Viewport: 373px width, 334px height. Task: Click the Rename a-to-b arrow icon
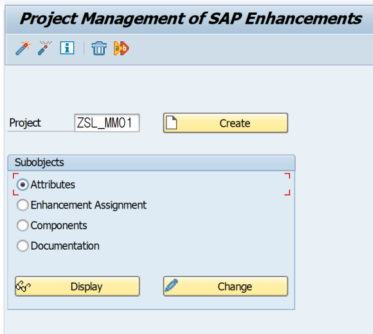tap(122, 48)
